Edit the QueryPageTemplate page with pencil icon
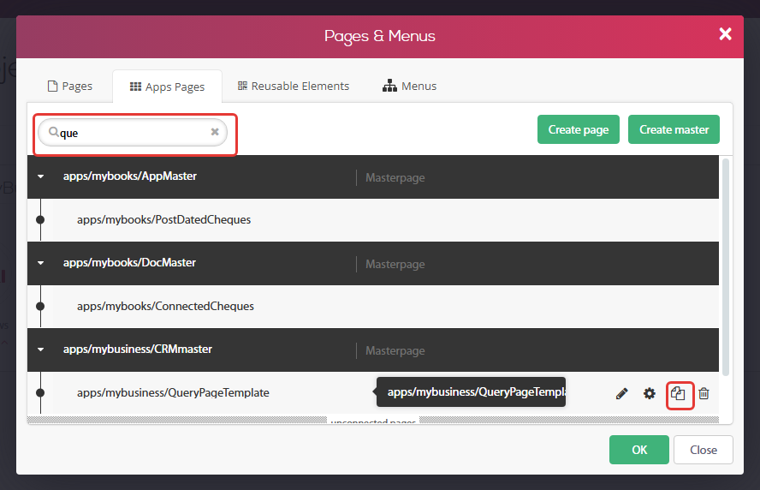 (622, 393)
